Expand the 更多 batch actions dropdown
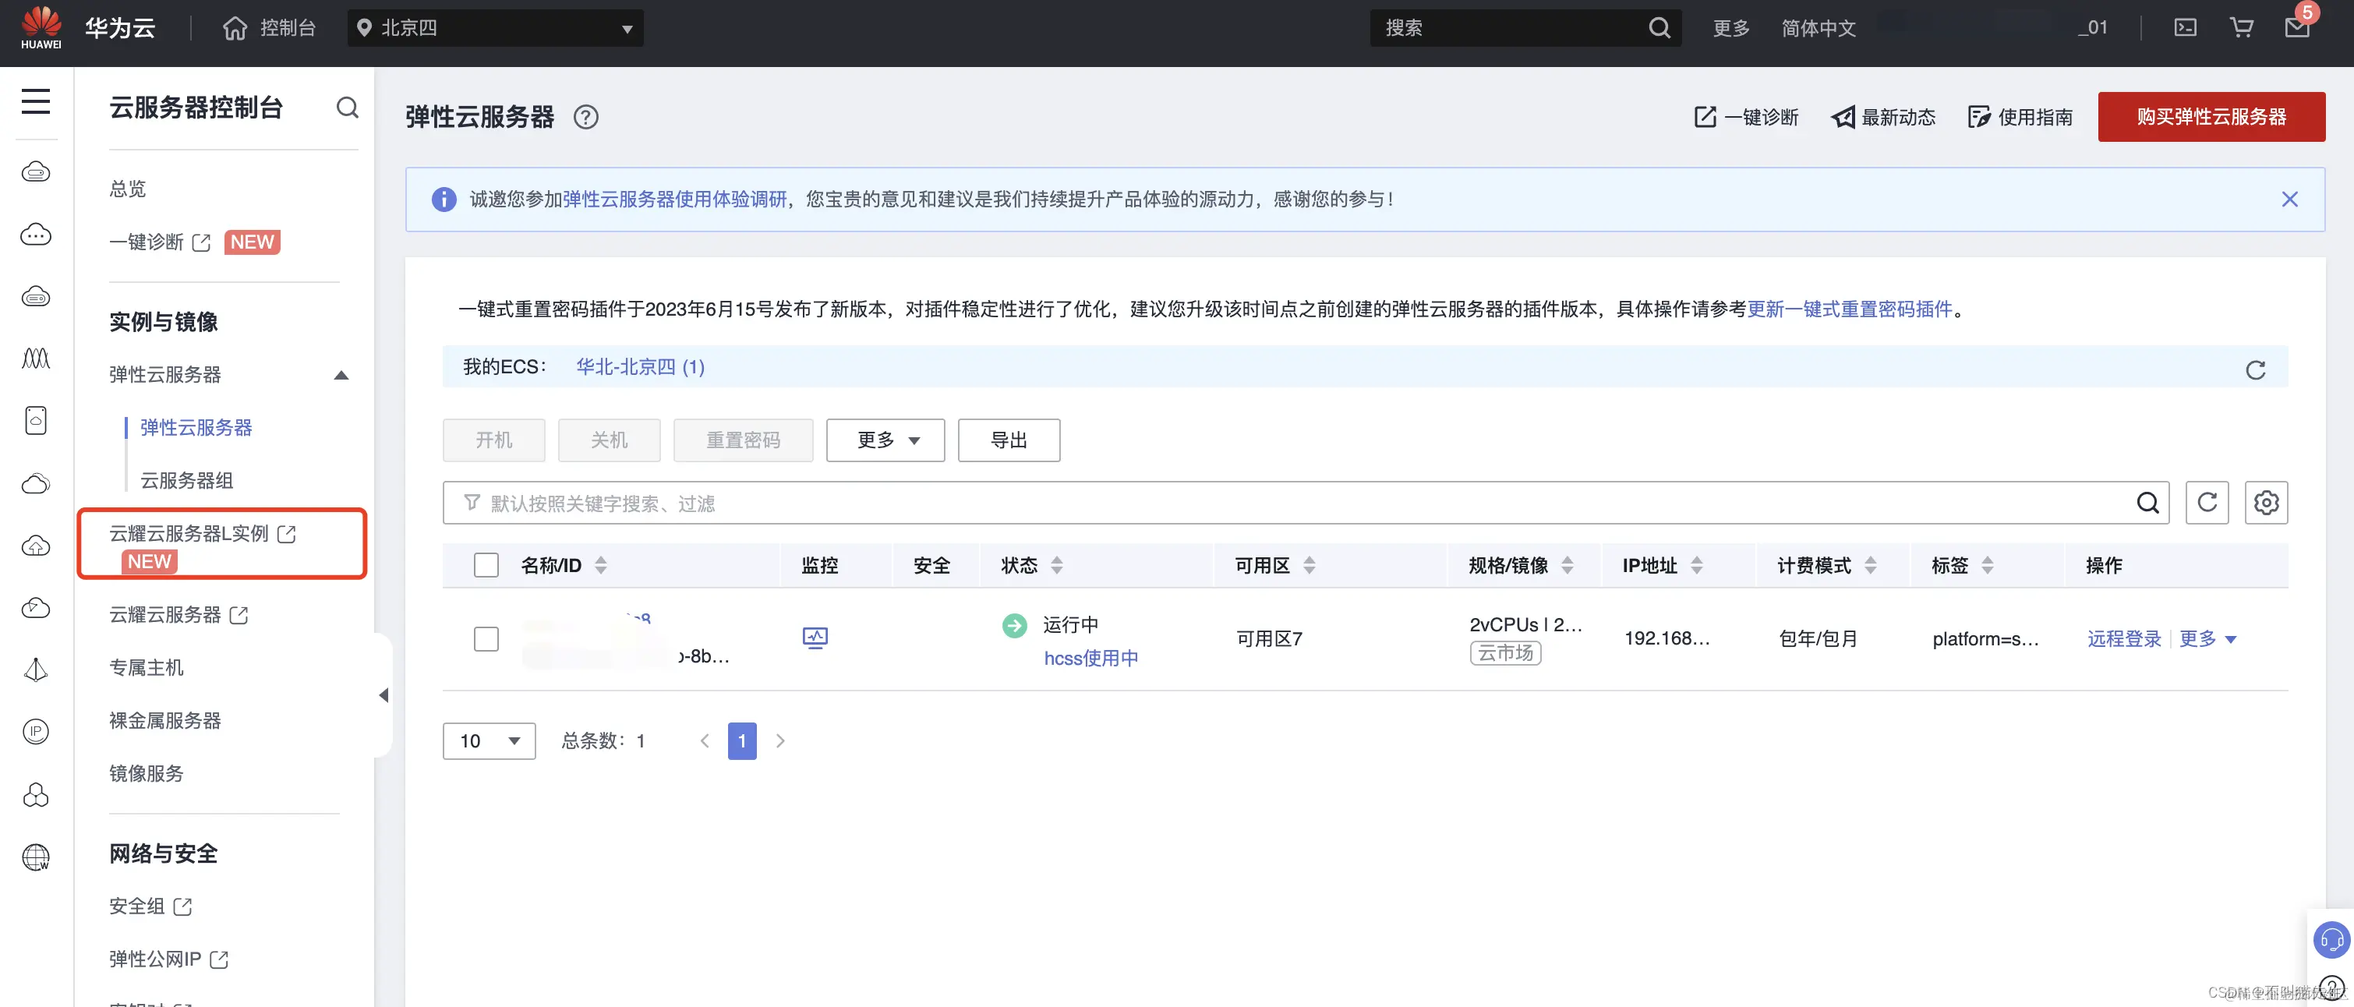The image size is (2354, 1007). coord(885,440)
